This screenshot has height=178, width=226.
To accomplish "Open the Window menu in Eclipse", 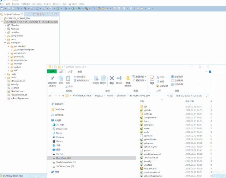I will tap(73, 4).
